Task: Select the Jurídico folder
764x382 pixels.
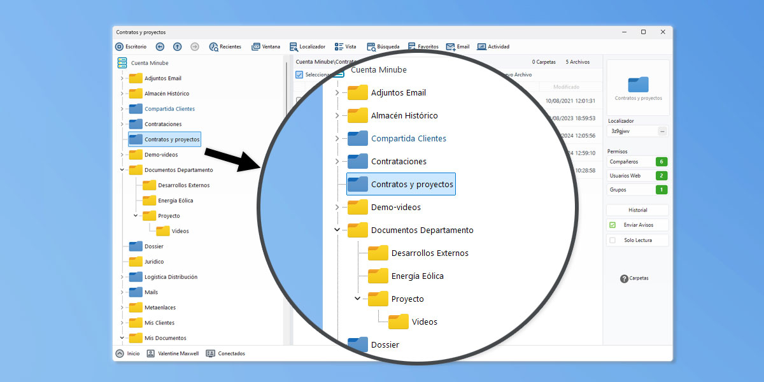Action: click(x=146, y=262)
